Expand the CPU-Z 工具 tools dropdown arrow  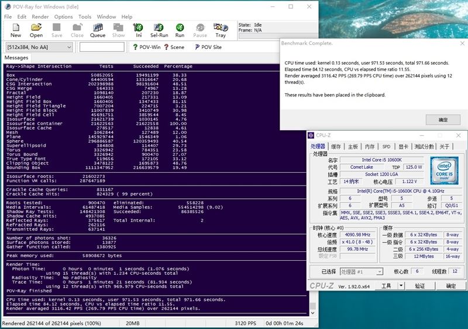pos(401,286)
